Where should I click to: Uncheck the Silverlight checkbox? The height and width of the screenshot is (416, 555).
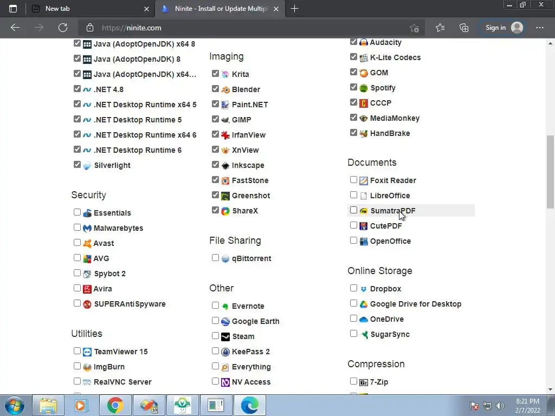(77, 165)
